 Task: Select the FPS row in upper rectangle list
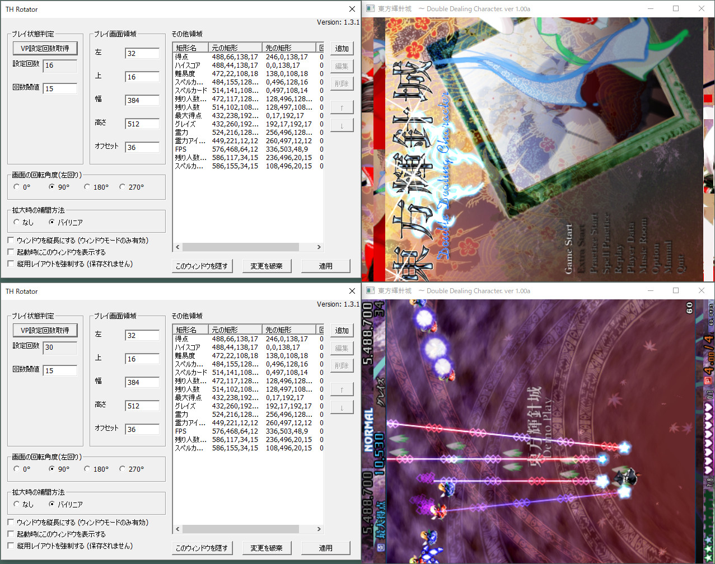click(181, 149)
